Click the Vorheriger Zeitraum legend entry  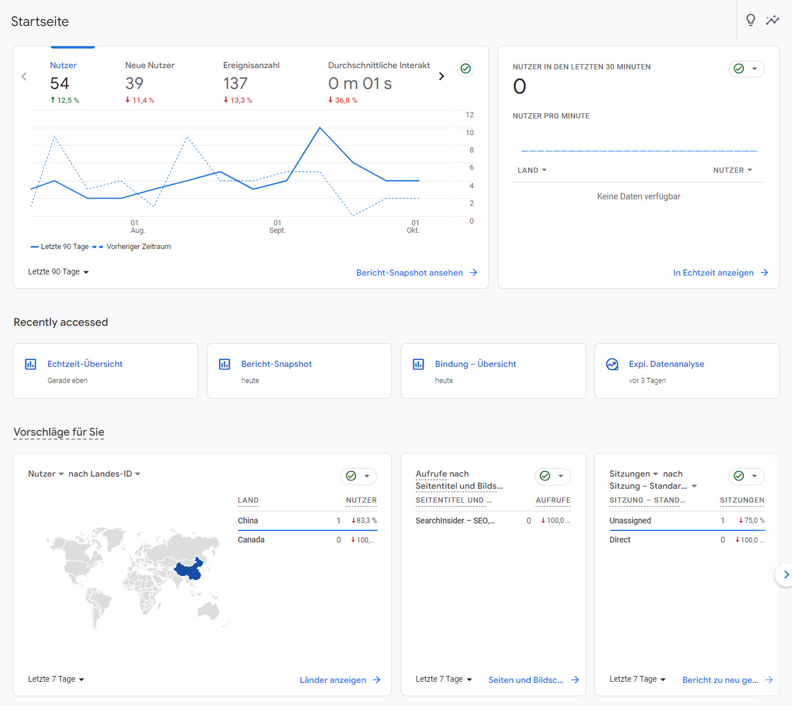[x=132, y=247]
